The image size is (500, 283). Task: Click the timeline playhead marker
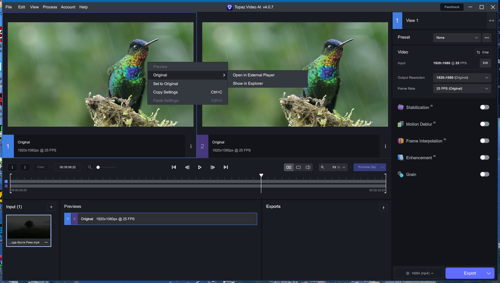pyautogui.click(x=261, y=175)
